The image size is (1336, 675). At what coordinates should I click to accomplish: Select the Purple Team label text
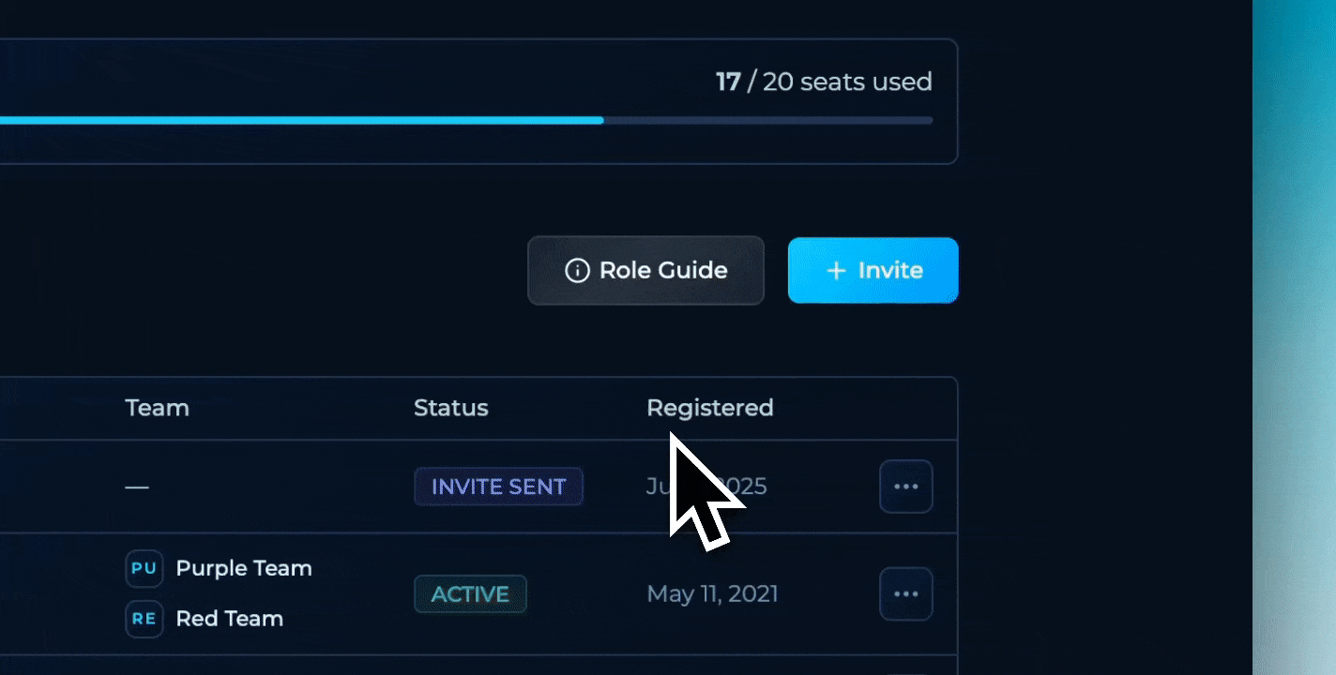(244, 568)
